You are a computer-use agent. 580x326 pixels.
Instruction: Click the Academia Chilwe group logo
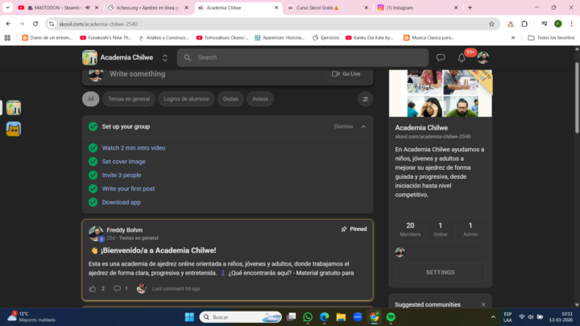pyautogui.click(x=89, y=58)
